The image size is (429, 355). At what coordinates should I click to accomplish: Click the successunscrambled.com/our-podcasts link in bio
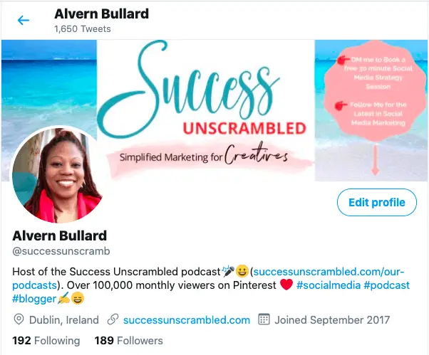[x=208, y=278]
